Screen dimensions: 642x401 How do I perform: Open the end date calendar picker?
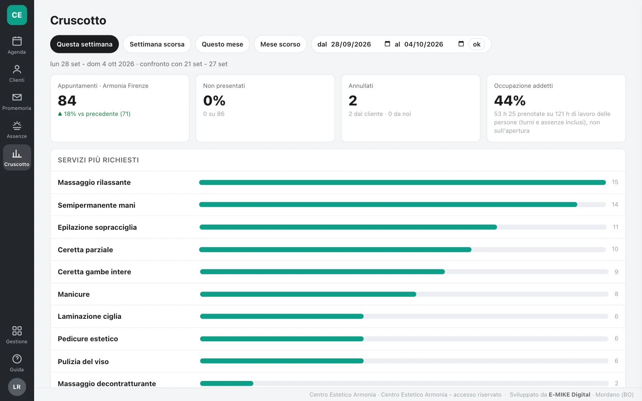tap(461, 44)
